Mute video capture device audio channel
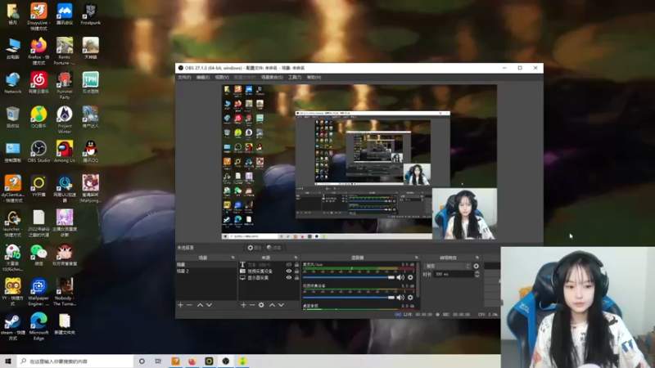655x368 pixels. 400,298
